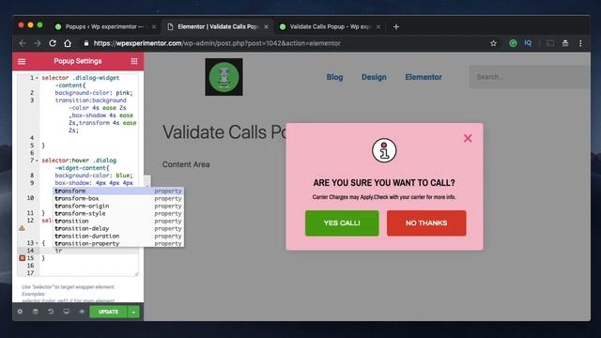The height and width of the screenshot is (338, 601).
Task: Bookmark this page with the star
Action: point(493,43)
